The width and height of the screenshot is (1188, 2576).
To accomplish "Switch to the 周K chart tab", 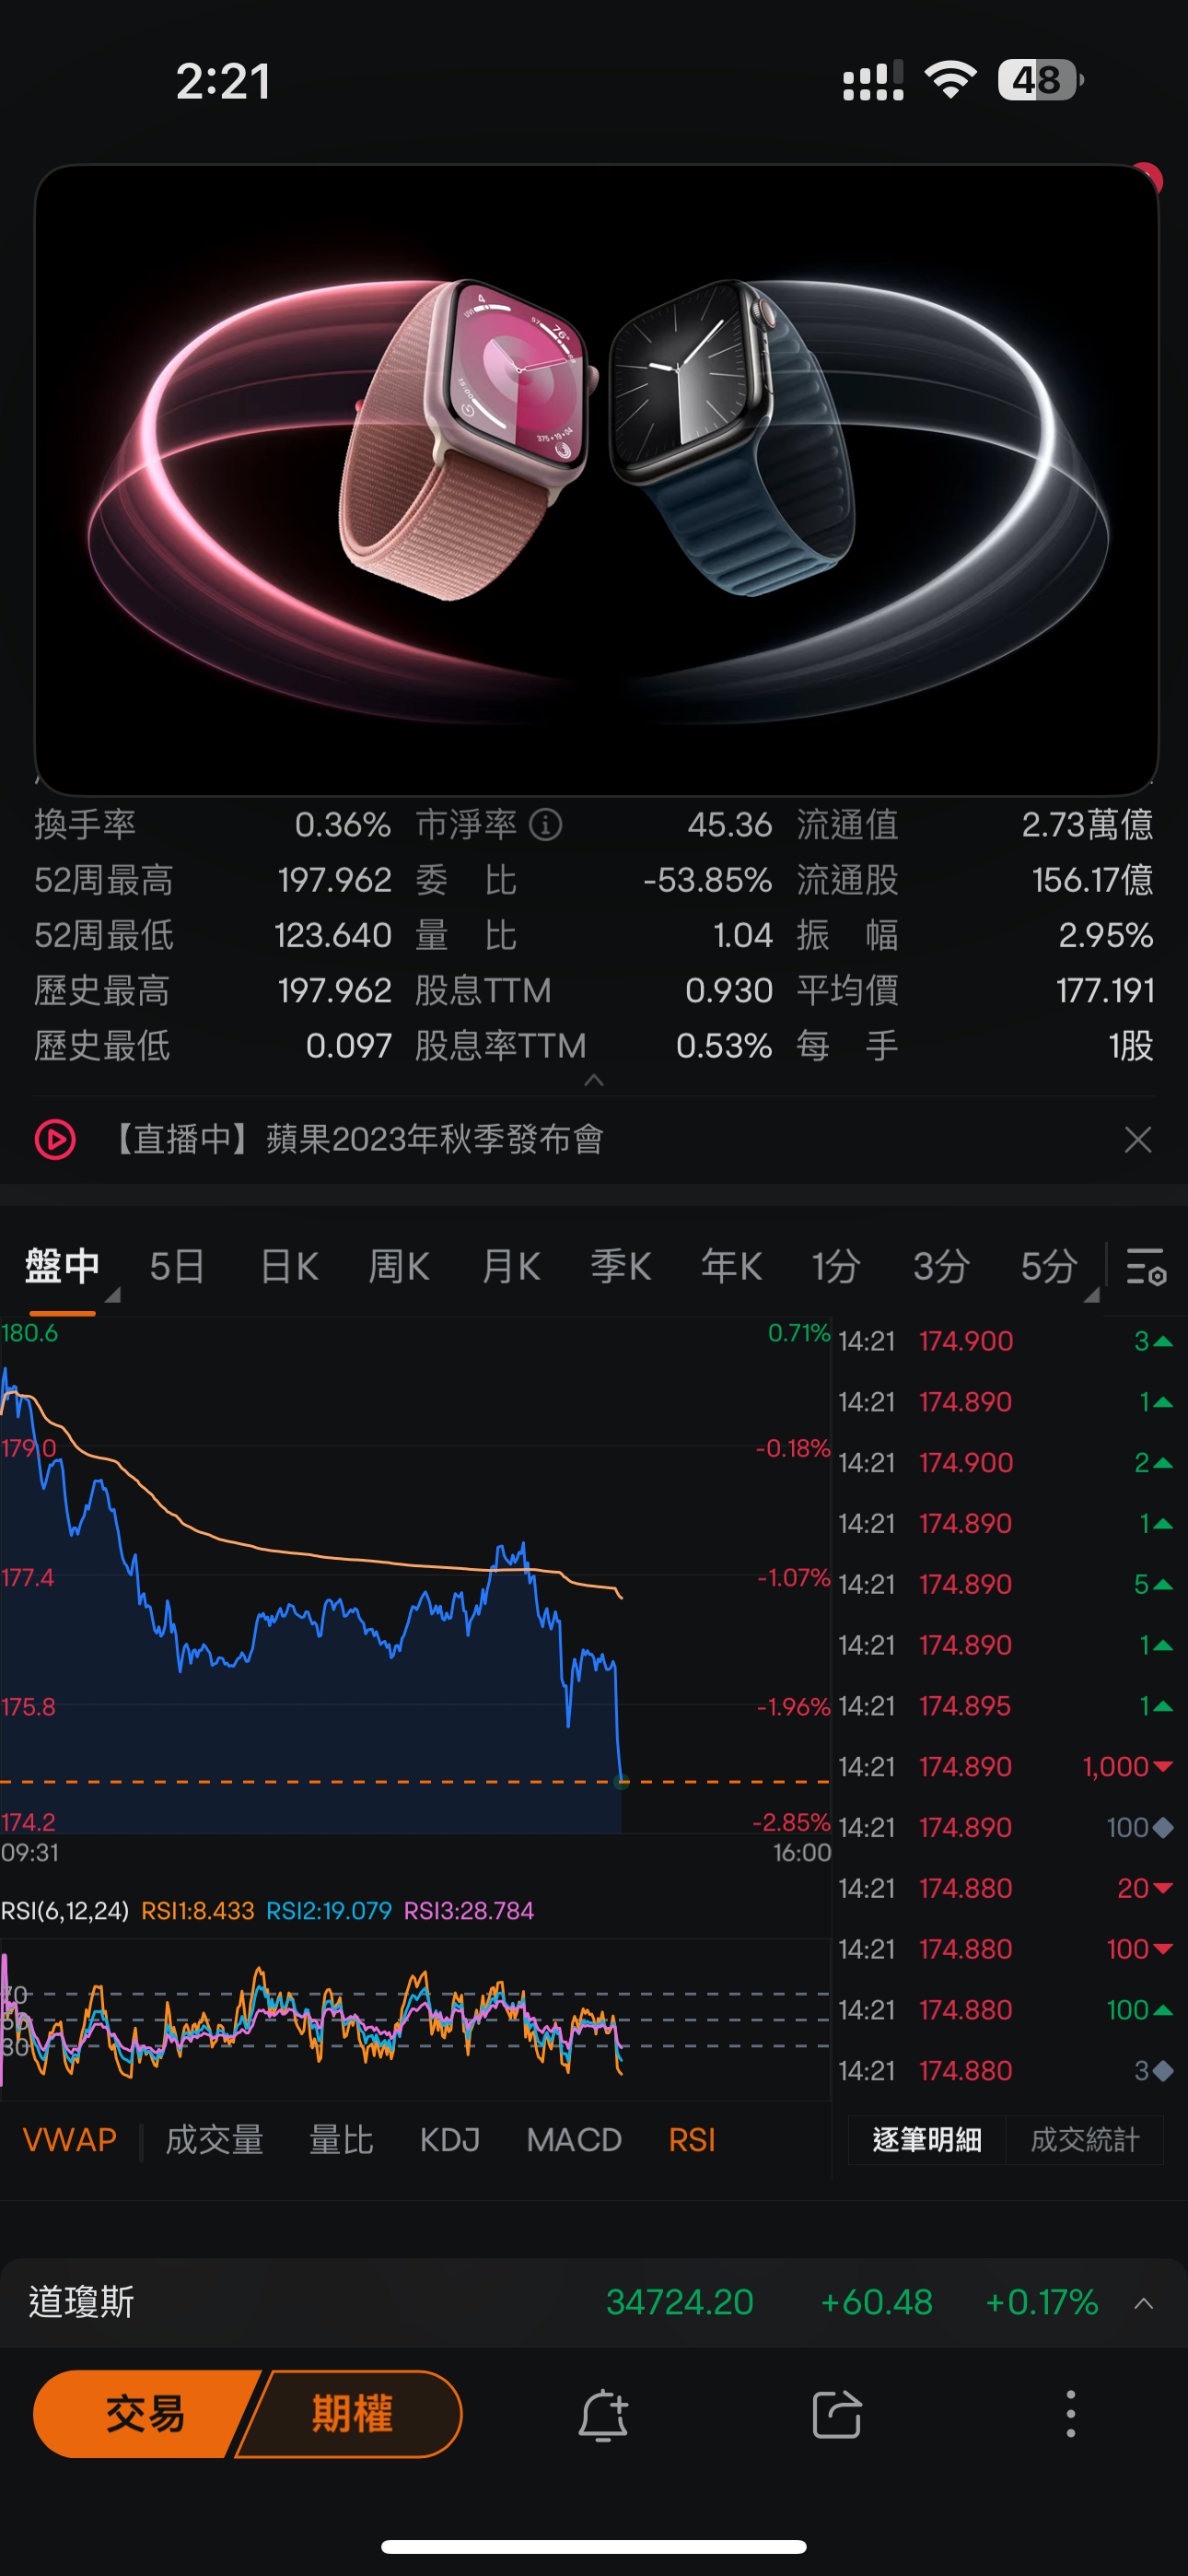I will pyautogui.click(x=399, y=1266).
